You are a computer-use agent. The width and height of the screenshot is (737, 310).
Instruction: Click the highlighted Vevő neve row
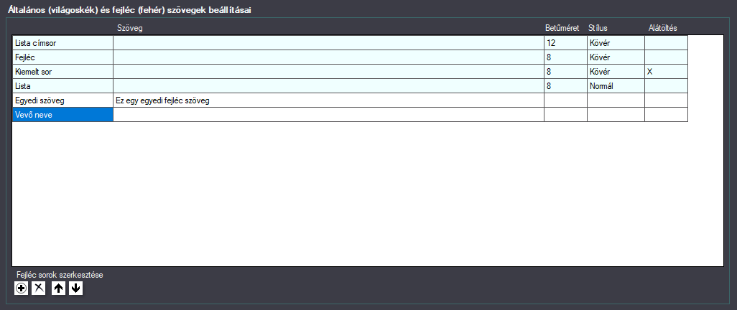tap(62, 115)
